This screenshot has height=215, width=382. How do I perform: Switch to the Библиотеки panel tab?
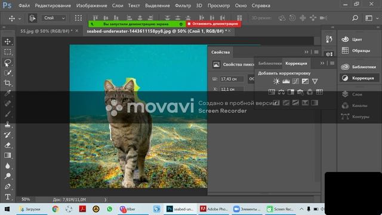click(x=270, y=63)
